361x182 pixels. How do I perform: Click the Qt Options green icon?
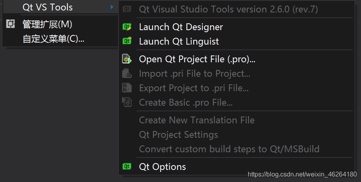click(x=127, y=167)
